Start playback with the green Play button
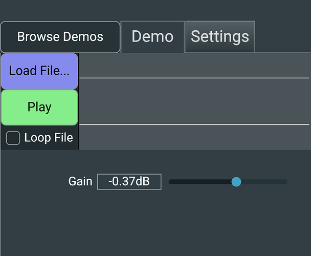This screenshot has width=311, height=256. click(39, 108)
